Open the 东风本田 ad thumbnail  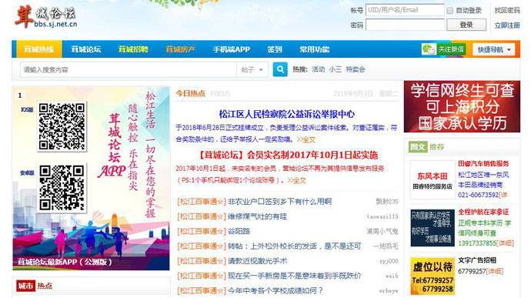432,180
